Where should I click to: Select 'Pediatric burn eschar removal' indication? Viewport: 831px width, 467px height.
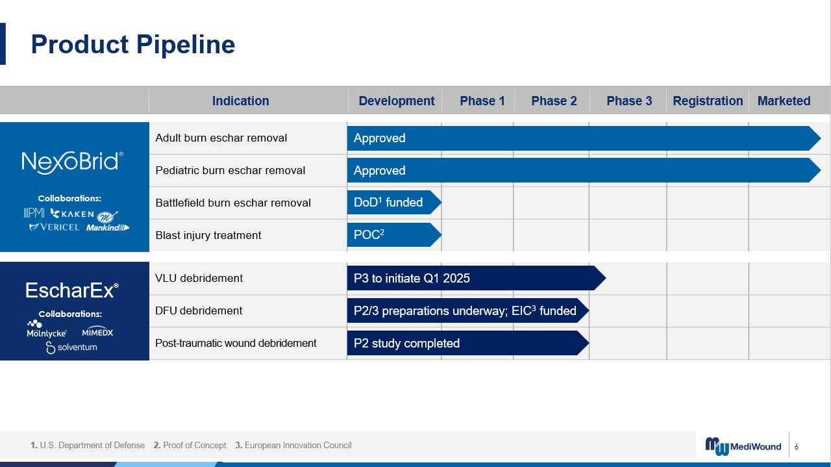coord(230,170)
